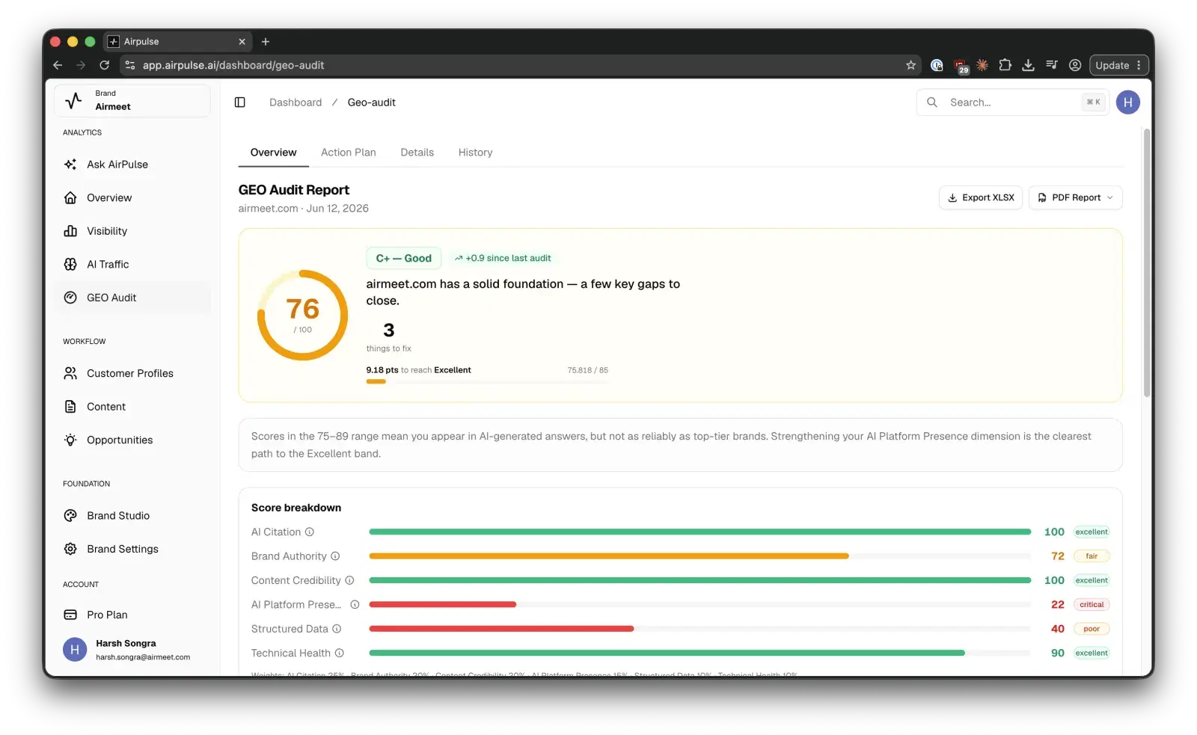Screen dimensions: 1197x735
Task: Click the fair badge for Brand Authority
Action: coord(1092,556)
